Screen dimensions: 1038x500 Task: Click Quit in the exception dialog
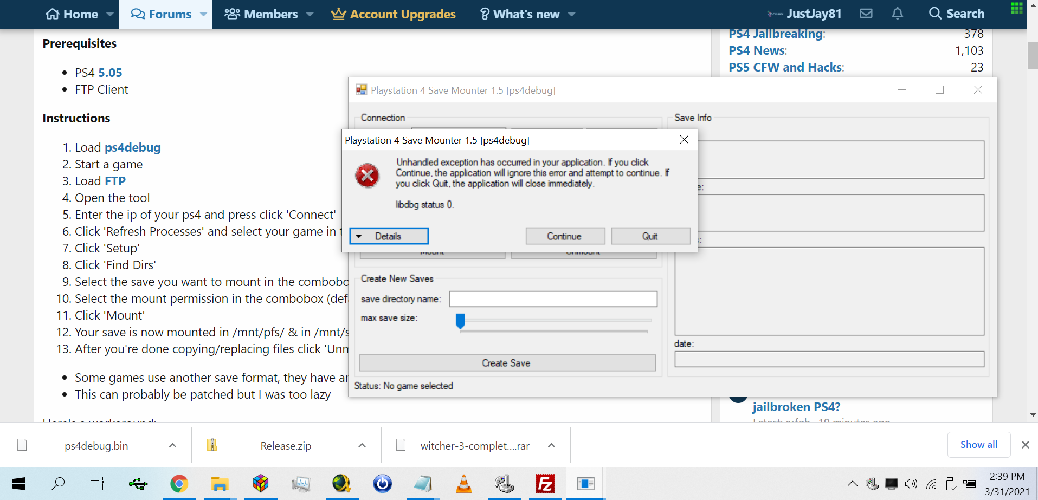(650, 236)
